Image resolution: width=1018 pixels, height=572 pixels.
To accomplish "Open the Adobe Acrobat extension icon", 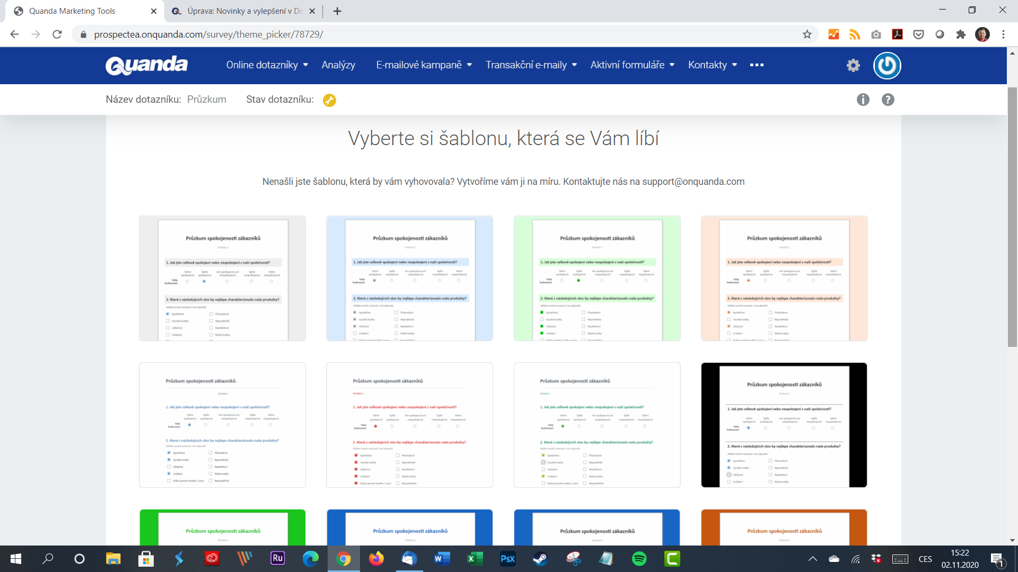I will [897, 34].
